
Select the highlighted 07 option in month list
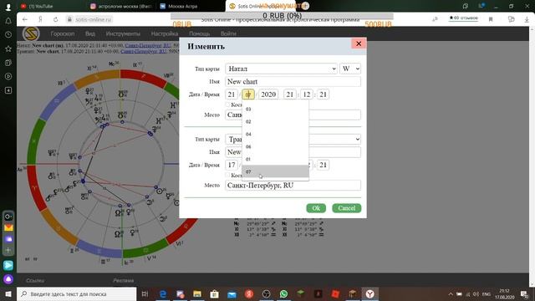coord(275,171)
